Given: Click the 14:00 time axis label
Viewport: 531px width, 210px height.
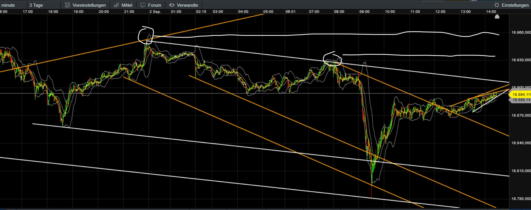Looking at the screenshot, I should tap(491, 12).
